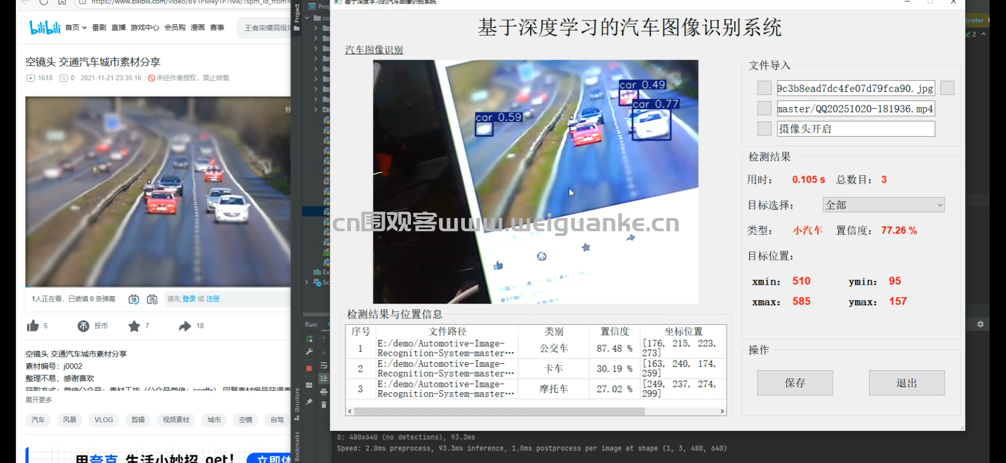Click the star favorite icon
This screenshot has height=463, width=1006.
(x=134, y=326)
